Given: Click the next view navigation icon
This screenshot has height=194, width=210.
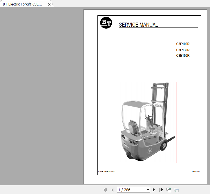Looking at the screenshot, I should (x=176, y=190).
